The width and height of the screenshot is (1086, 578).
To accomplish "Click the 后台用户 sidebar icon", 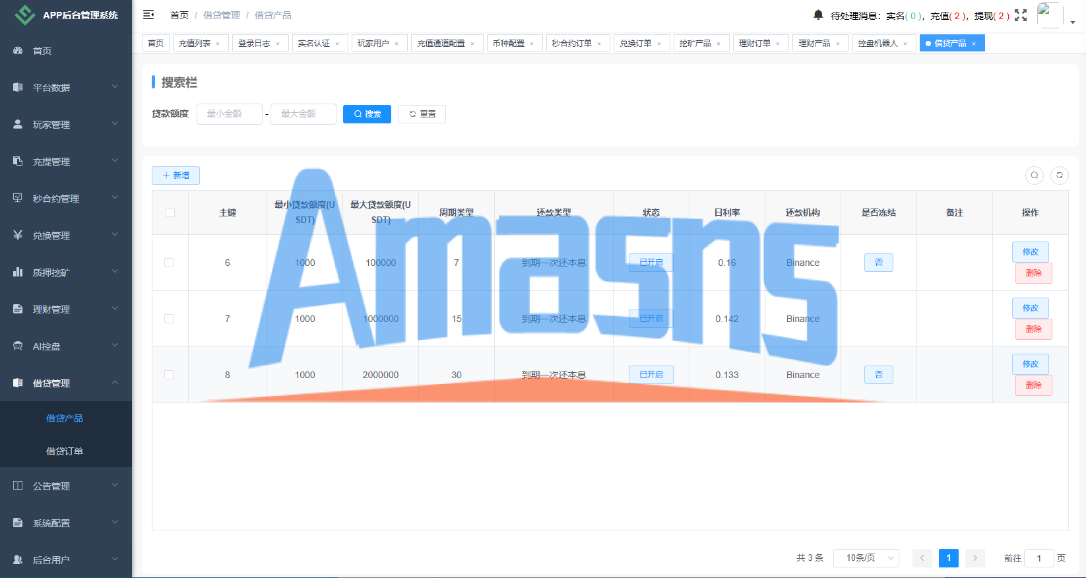I will point(18,560).
